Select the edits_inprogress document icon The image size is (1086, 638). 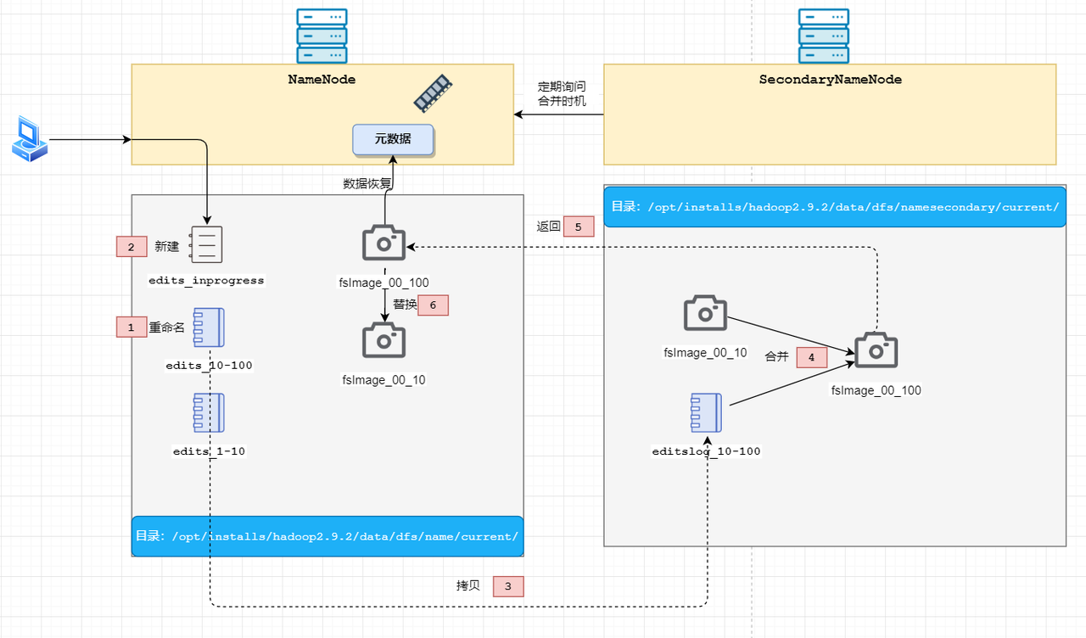pos(206,245)
